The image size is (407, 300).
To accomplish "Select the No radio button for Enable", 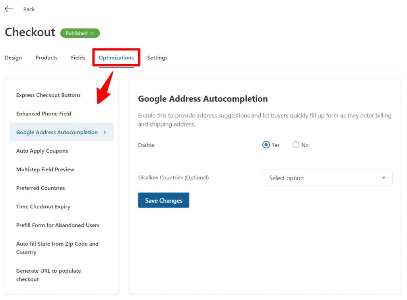I will coord(296,145).
